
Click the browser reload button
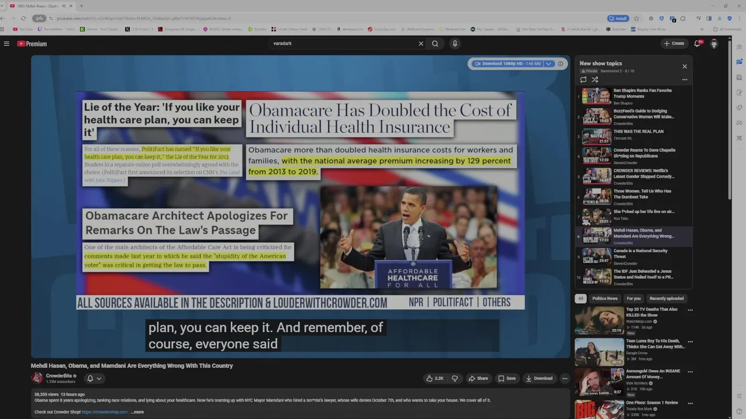[x=23, y=18]
